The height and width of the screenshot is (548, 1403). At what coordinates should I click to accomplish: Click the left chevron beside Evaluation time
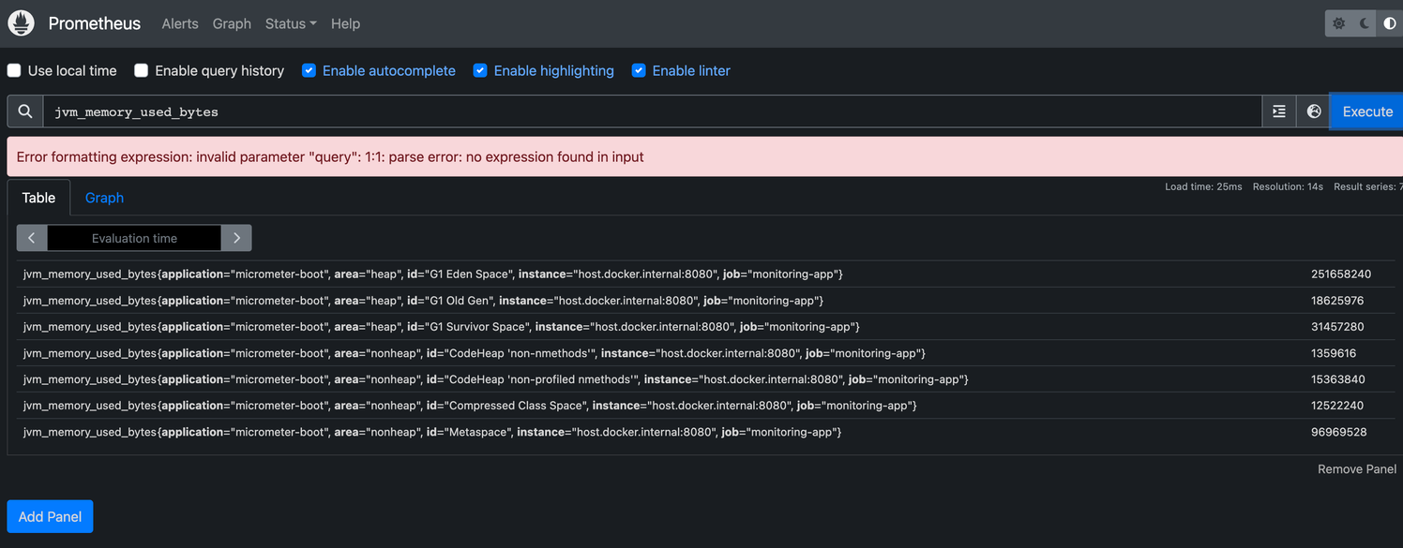[x=31, y=238]
